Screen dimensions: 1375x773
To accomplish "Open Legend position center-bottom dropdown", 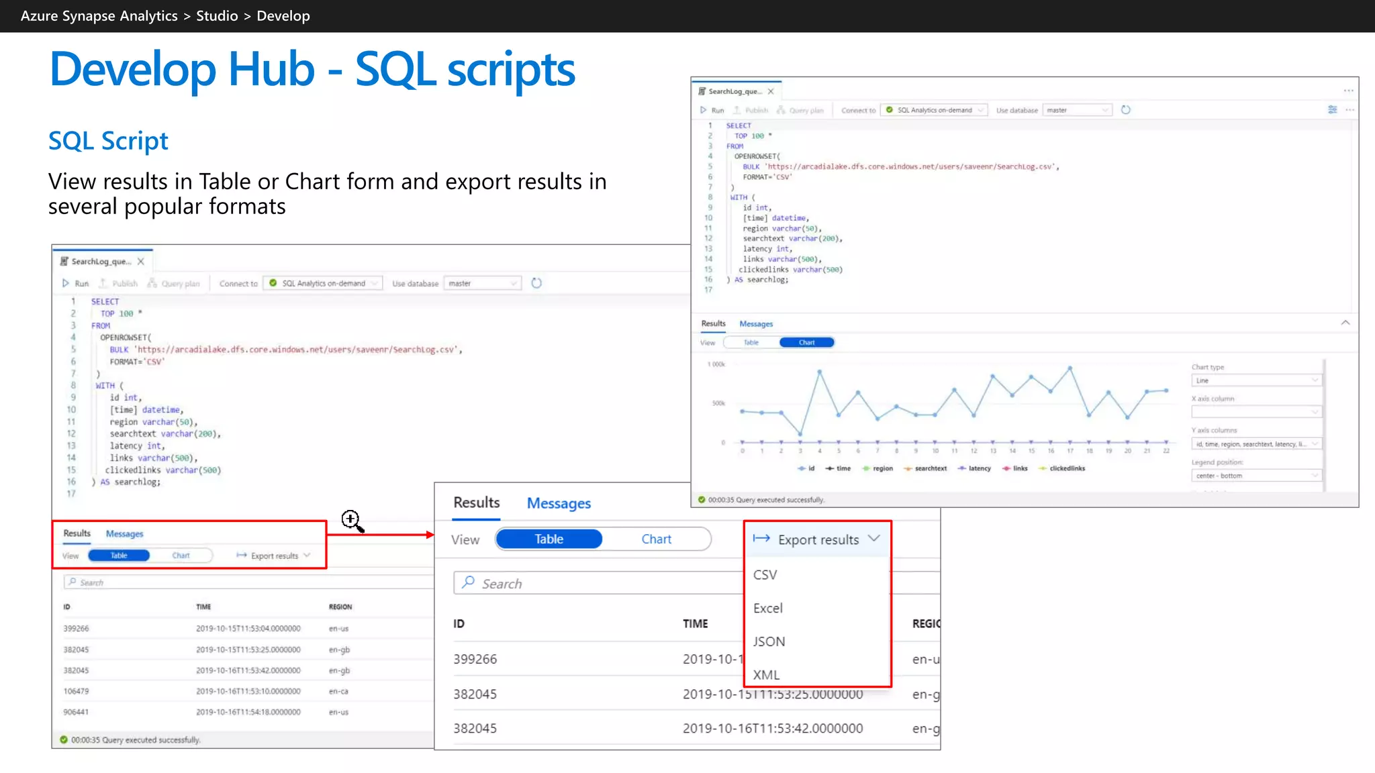I will click(1256, 476).
